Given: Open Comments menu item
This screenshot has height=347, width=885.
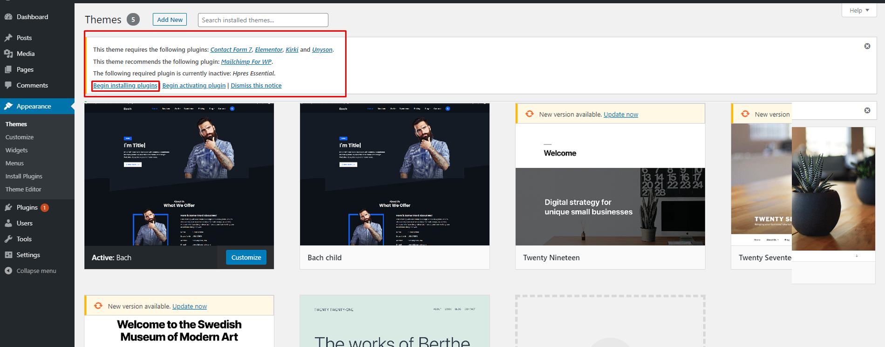Looking at the screenshot, I should click(x=37, y=85).
